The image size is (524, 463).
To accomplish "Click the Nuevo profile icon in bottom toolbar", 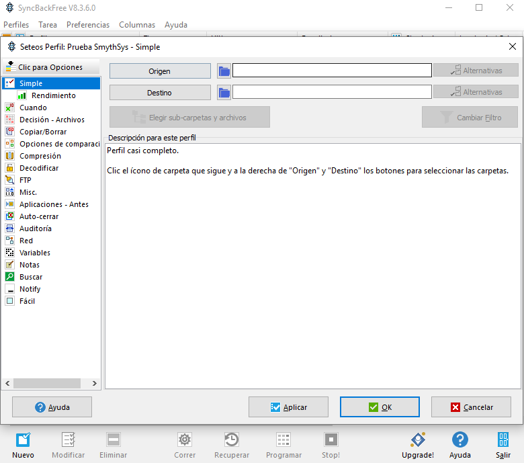I will coord(23,445).
